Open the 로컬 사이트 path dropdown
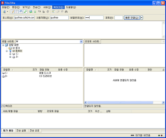Screen dimensions: 166x138 pyautogui.click(x=81, y=41)
